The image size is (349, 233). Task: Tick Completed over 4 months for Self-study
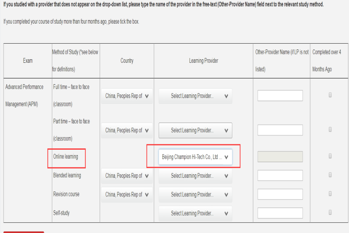[x=330, y=213]
